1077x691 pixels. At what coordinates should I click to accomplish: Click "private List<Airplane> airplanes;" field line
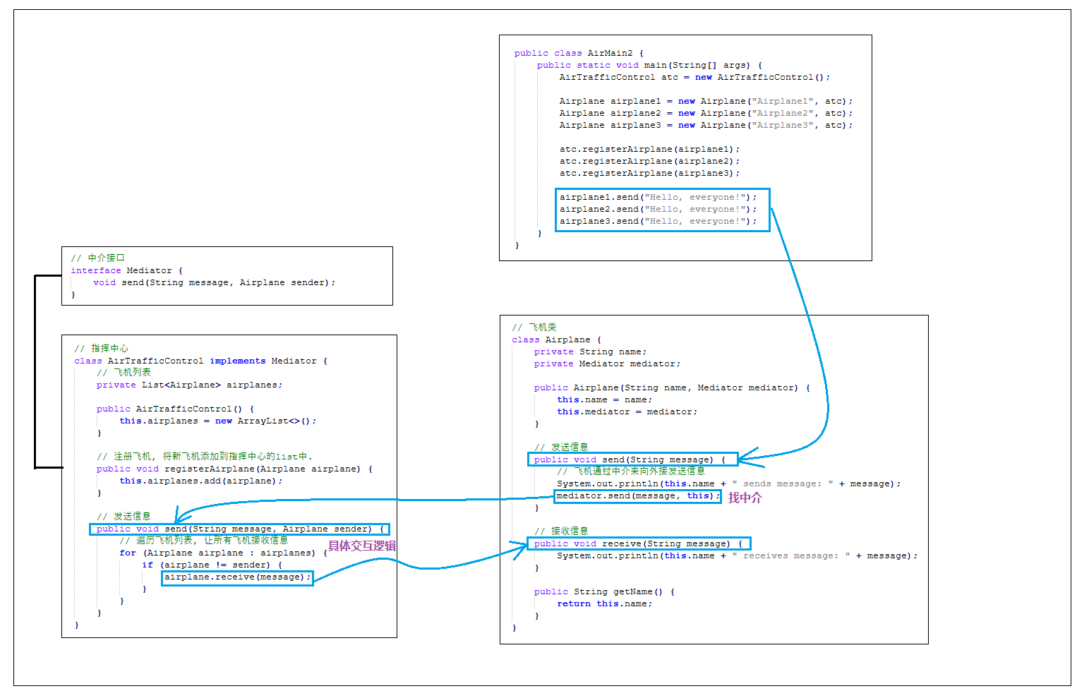189,385
